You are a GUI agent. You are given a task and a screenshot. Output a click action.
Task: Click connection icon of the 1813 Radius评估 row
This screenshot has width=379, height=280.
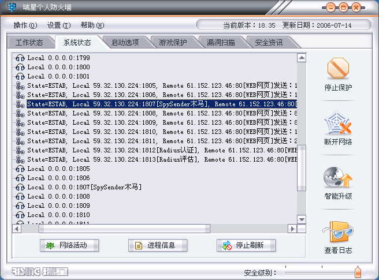tap(20, 159)
